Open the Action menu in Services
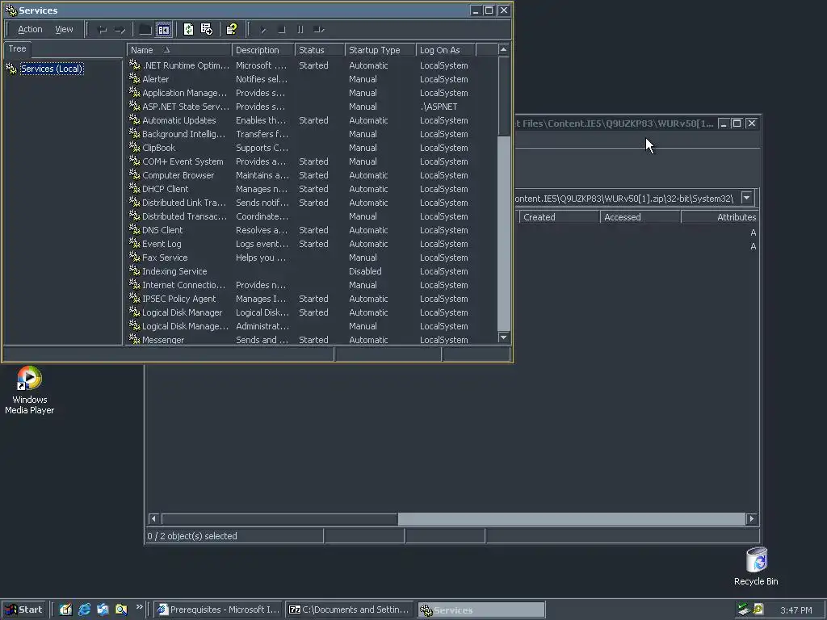The height and width of the screenshot is (620, 827). point(30,30)
